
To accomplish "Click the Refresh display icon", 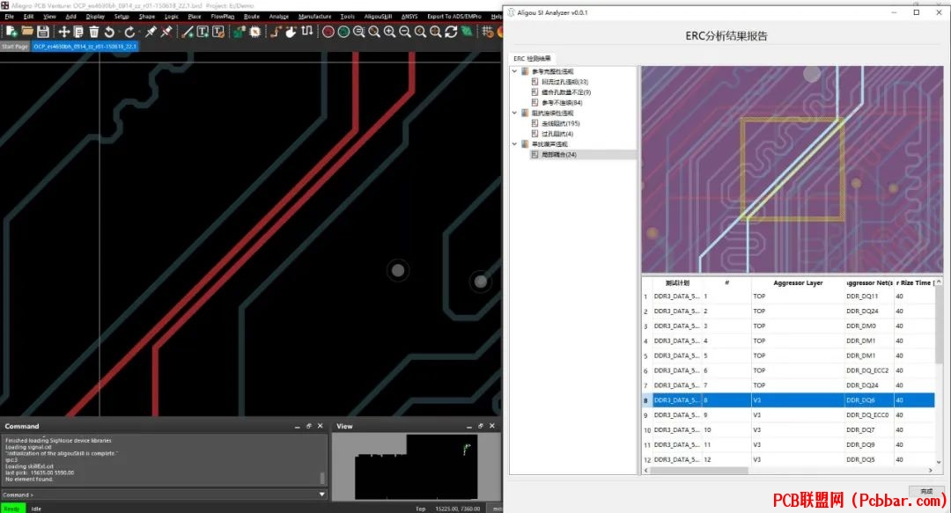I will [x=451, y=32].
